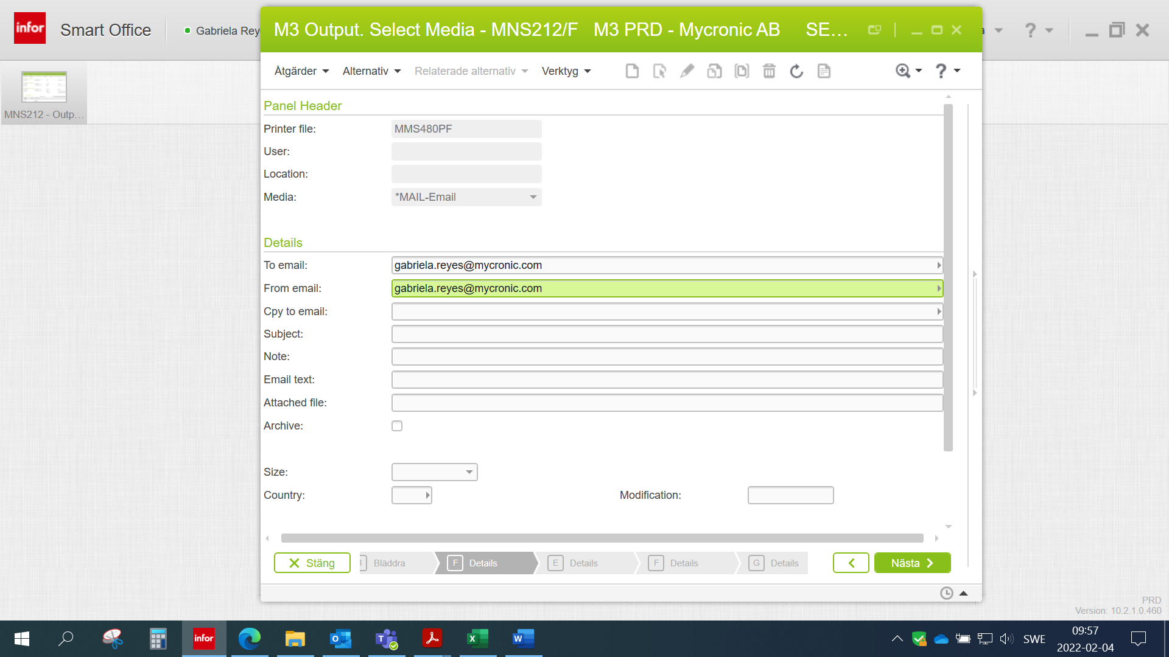1169x657 pixels.
Task: Click into the Subject input field
Action: (667, 334)
